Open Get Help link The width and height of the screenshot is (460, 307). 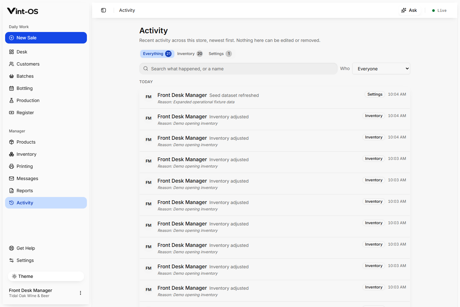tap(46, 248)
